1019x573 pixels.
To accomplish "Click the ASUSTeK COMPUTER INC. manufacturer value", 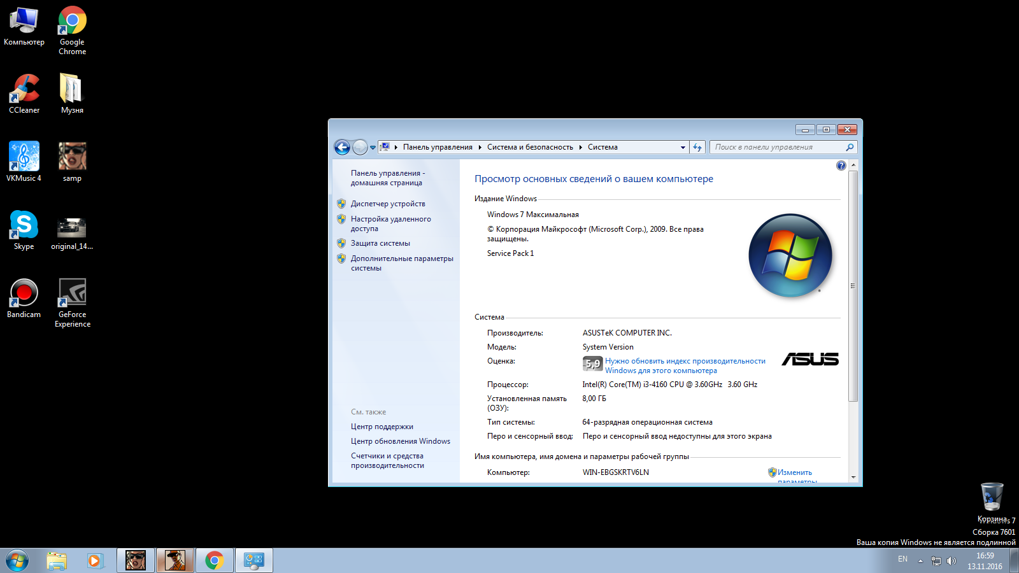I will [x=627, y=333].
